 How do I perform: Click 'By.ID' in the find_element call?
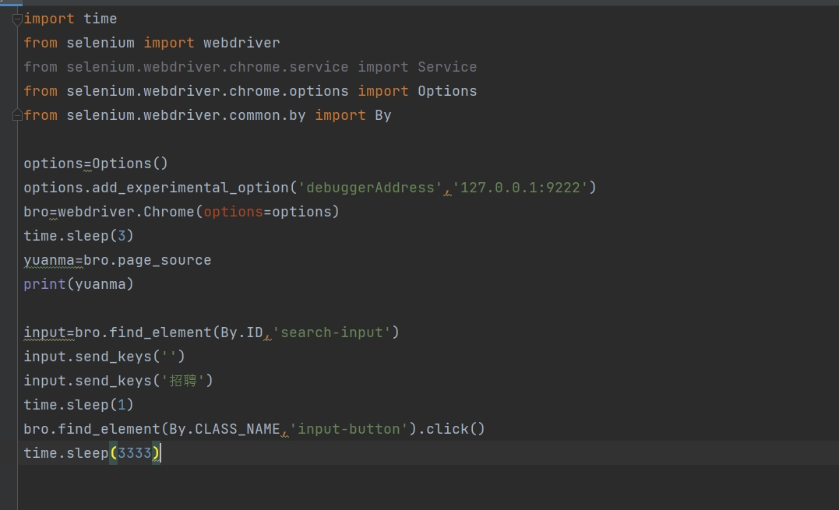241,332
